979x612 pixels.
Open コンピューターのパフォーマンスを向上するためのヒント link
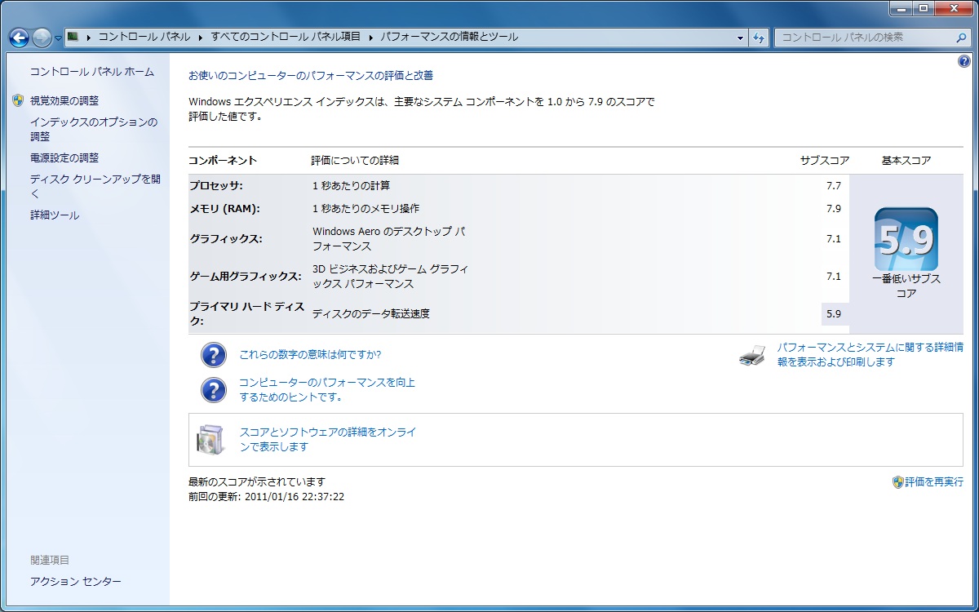pos(327,390)
